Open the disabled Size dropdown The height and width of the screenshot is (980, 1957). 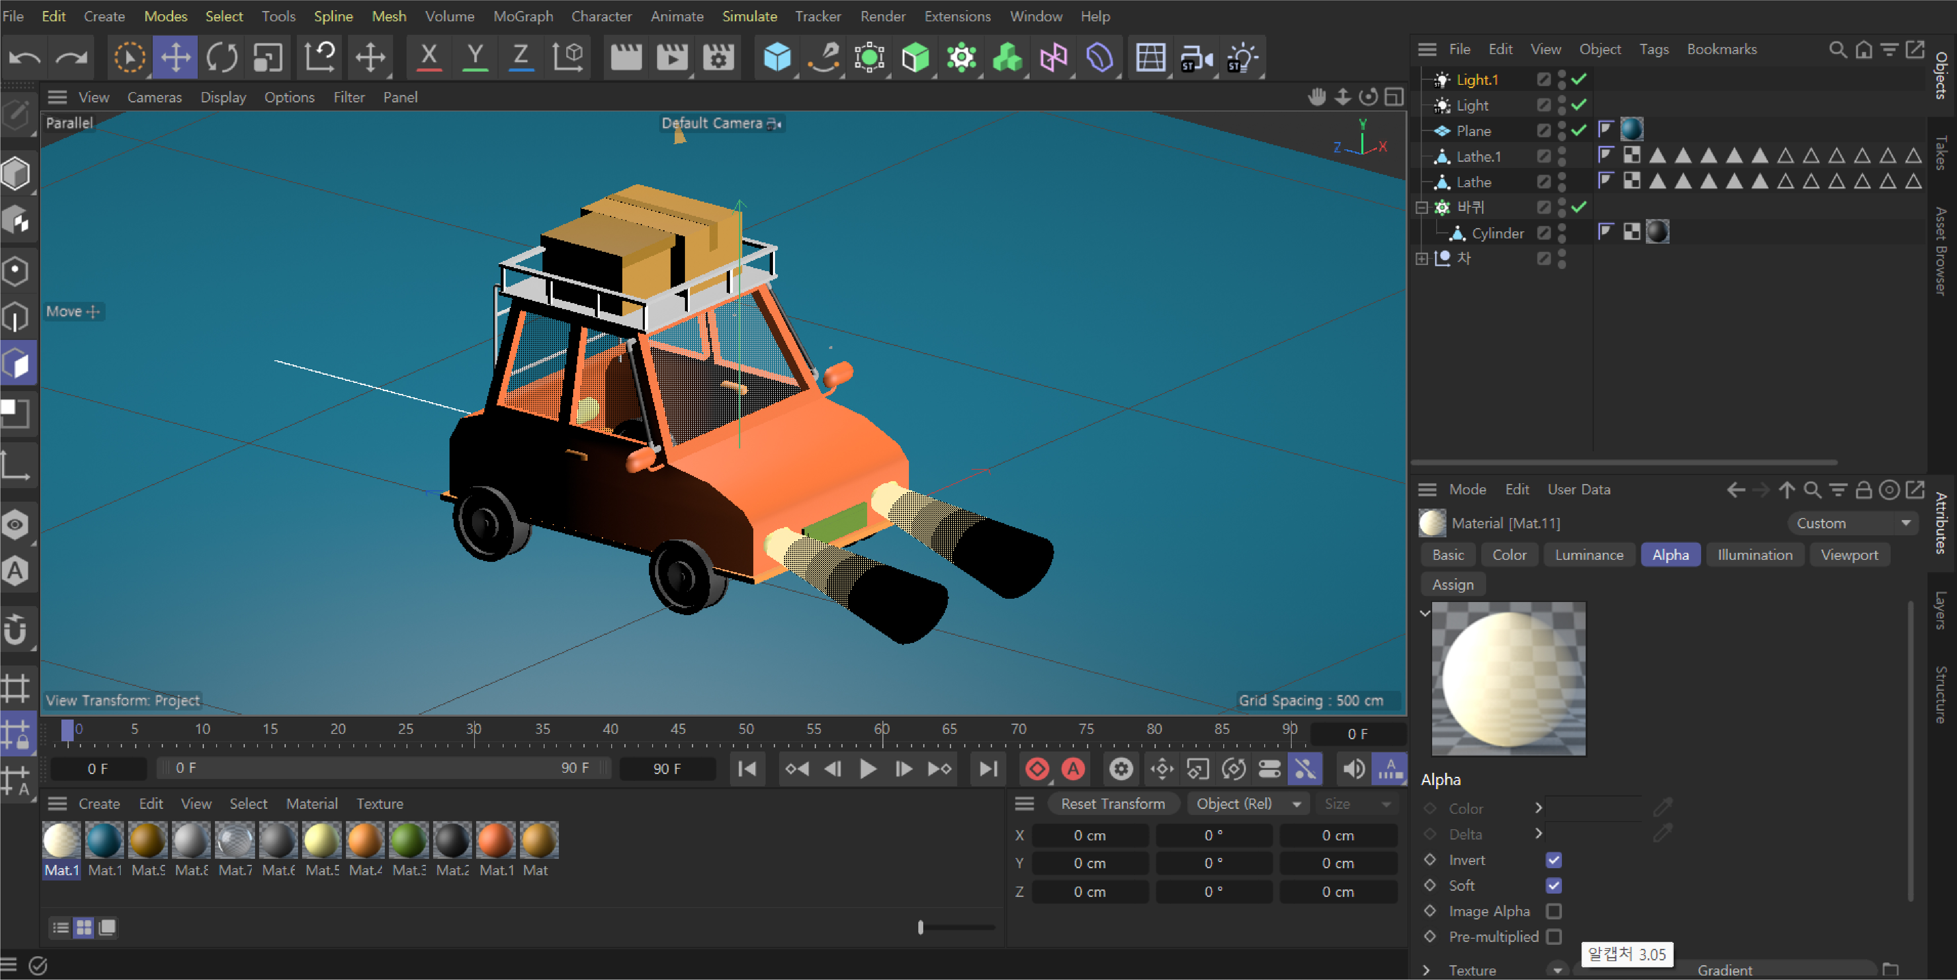1357,803
